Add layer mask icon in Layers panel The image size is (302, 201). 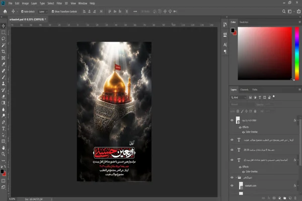click(x=274, y=198)
